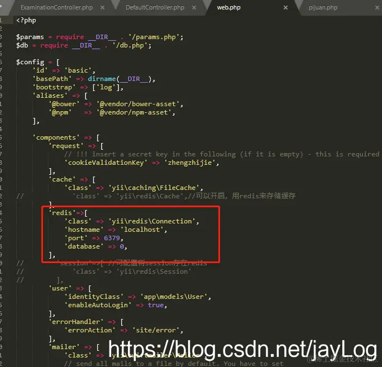The height and width of the screenshot is (367, 382).
Task: Click the 'mailer' key
Action: coord(64,347)
